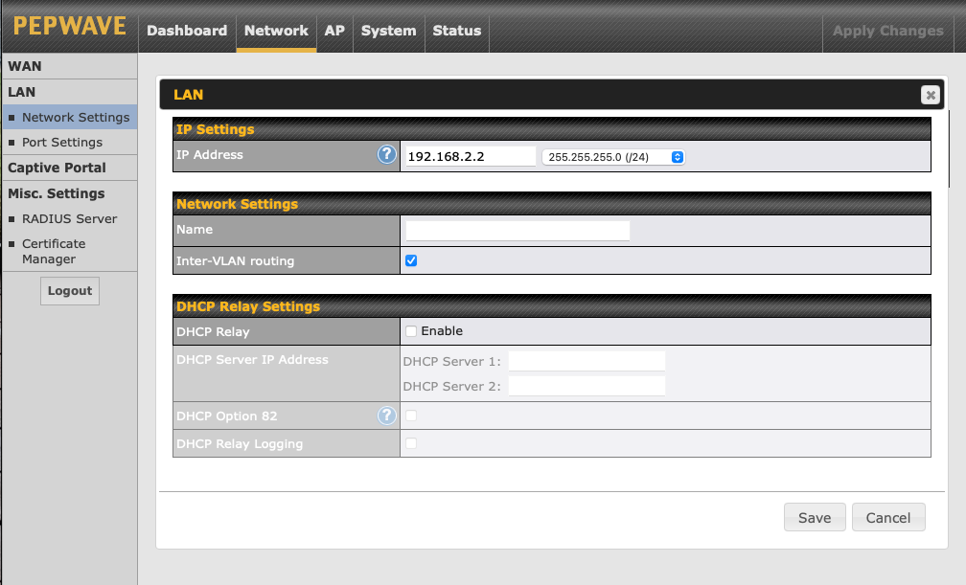Open the Dashboard tab
The image size is (966, 585).
click(x=187, y=31)
